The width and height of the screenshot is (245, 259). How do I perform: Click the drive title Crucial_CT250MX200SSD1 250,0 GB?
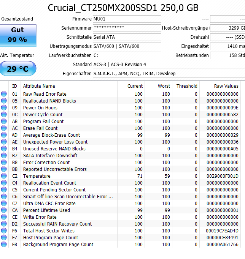tap(123, 8)
